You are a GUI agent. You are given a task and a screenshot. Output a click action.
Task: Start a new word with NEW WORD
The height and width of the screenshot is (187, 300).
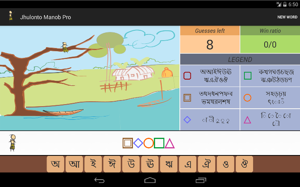287,17
